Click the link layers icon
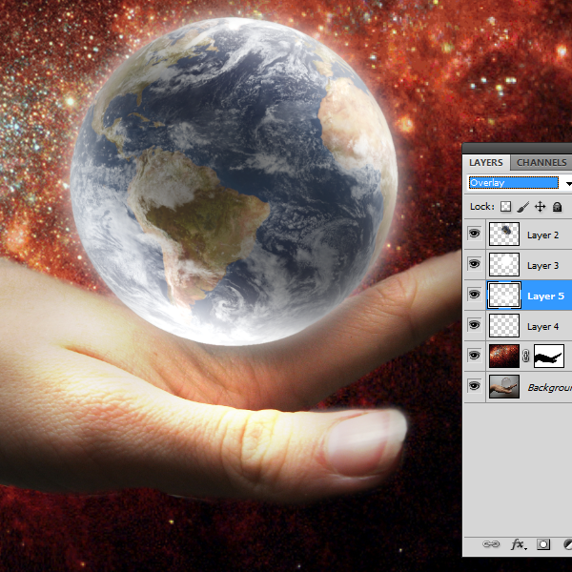The width and height of the screenshot is (572, 572). click(x=491, y=544)
